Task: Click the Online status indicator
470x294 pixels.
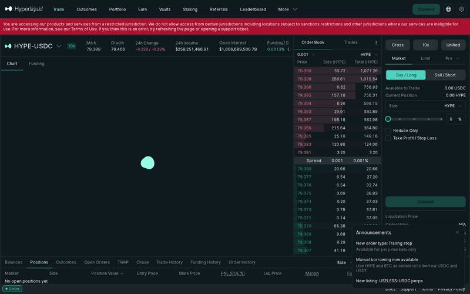Action: point(12,289)
